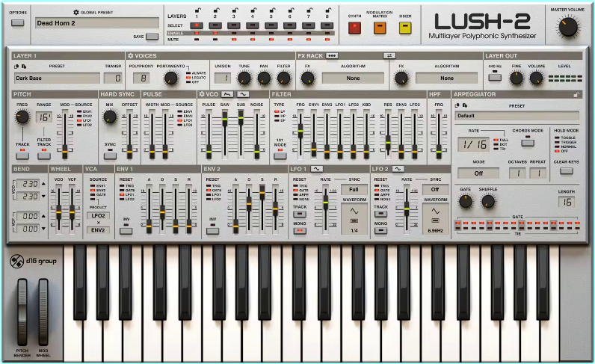Open LFO 1 Sync Full selector
595x364 pixels.
(354, 189)
